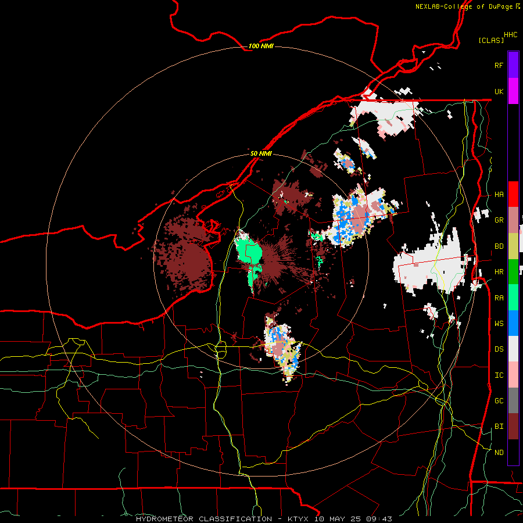Click the RA bright green legend swatch
This screenshot has height=523, width=523.
[x=513, y=298]
